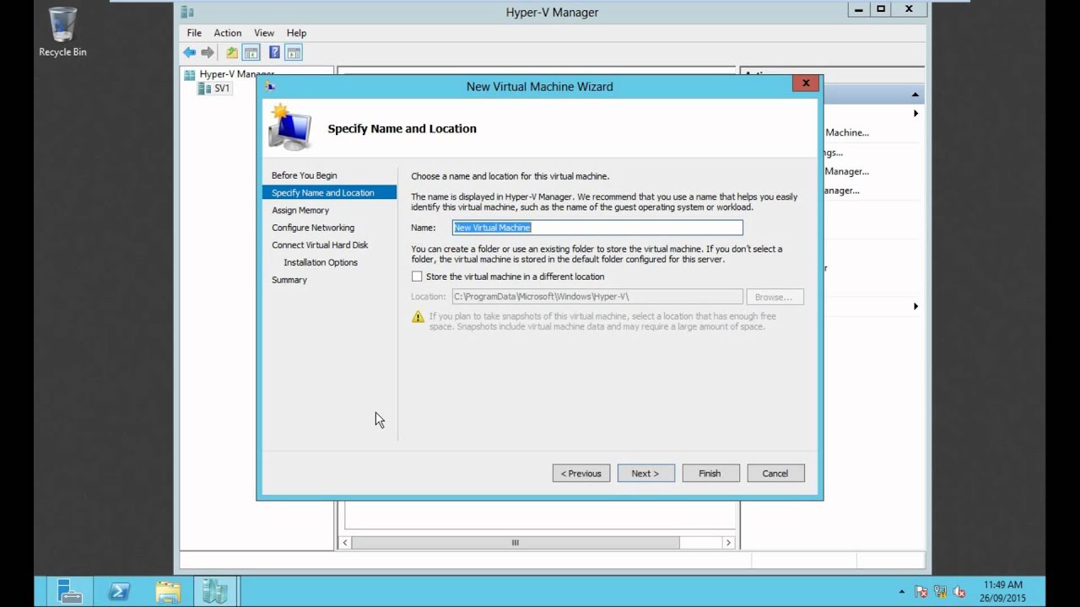Launch Server Manager from the taskbar

coord(69,592)
